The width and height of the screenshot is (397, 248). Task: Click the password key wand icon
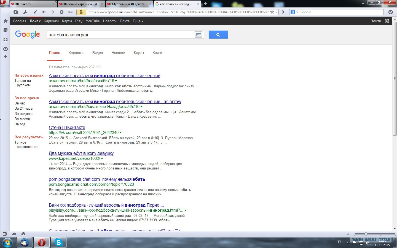(x=70, y=12)
